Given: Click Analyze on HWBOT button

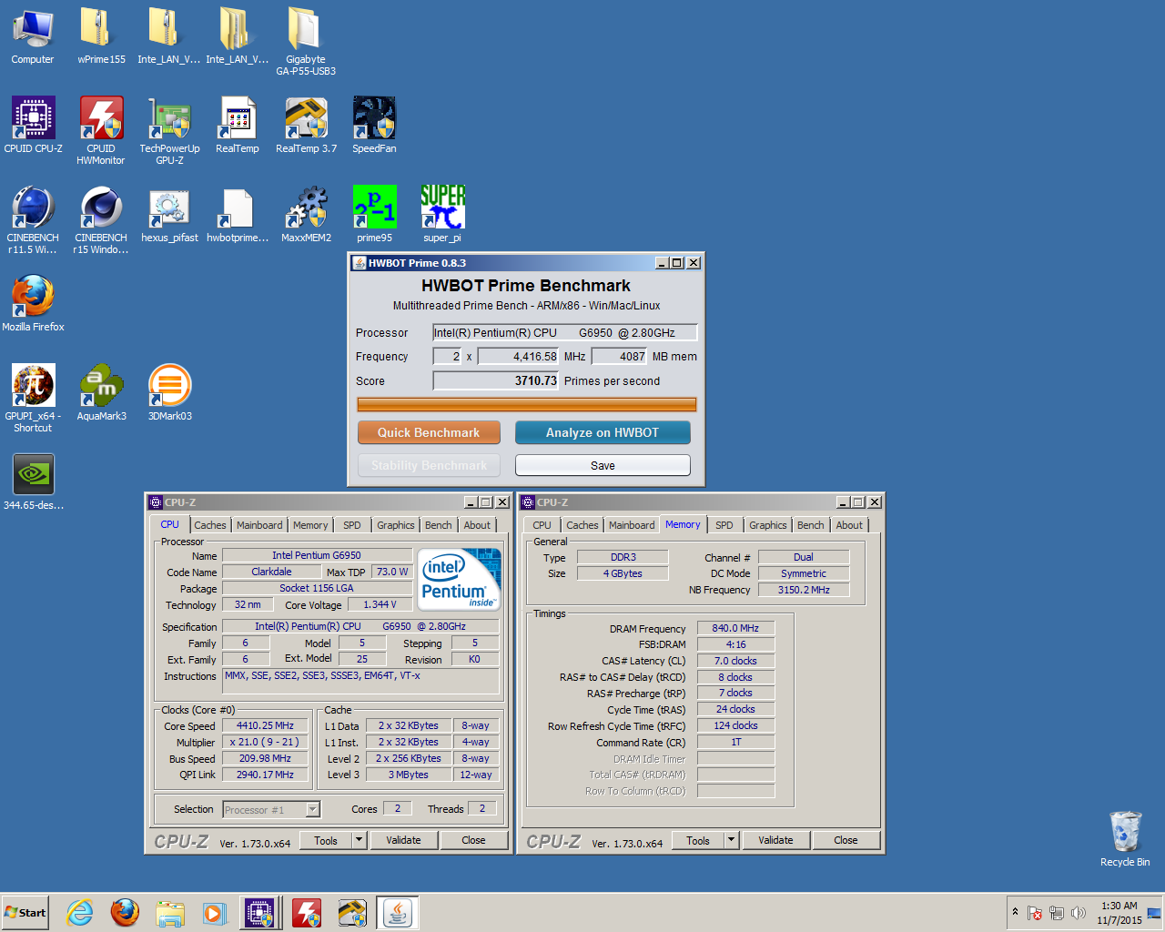Looking at the screenshot, I should (603, 432).
